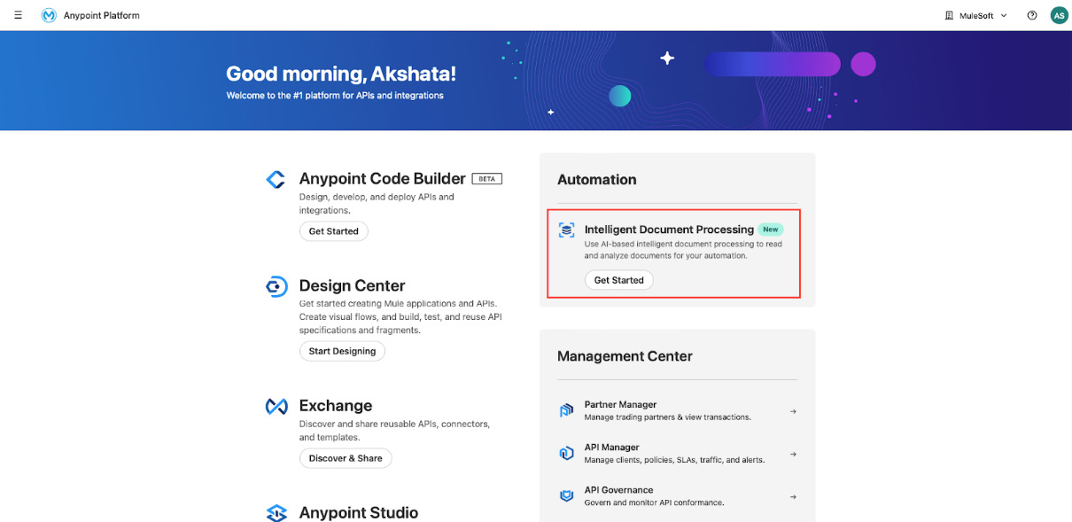Click 'Manage trading partners & view transactions.' text
The width and height of the screenshot is (1072, 522).
pyautogui.click(x=667, y=417)
